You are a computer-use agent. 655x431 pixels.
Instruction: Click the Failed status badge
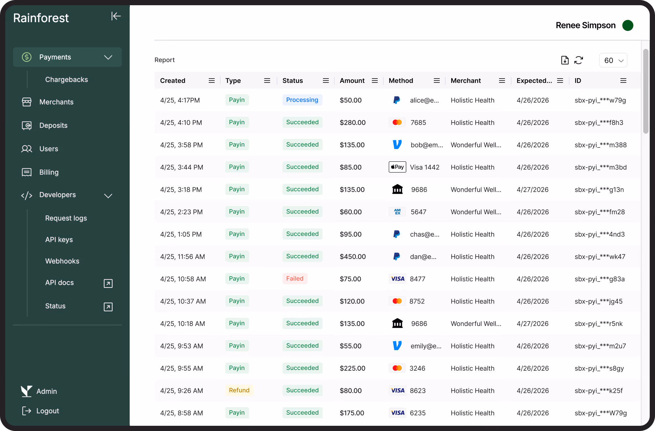pyautogui.click(x=295, y=278)
